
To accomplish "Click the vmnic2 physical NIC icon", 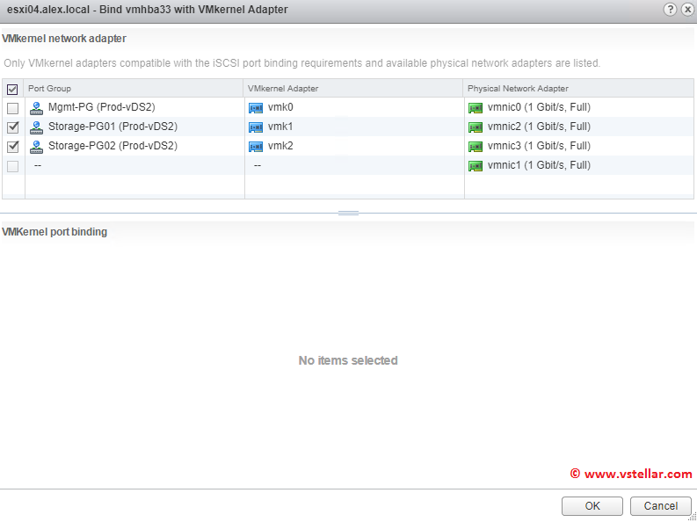I will coord(476,127).
